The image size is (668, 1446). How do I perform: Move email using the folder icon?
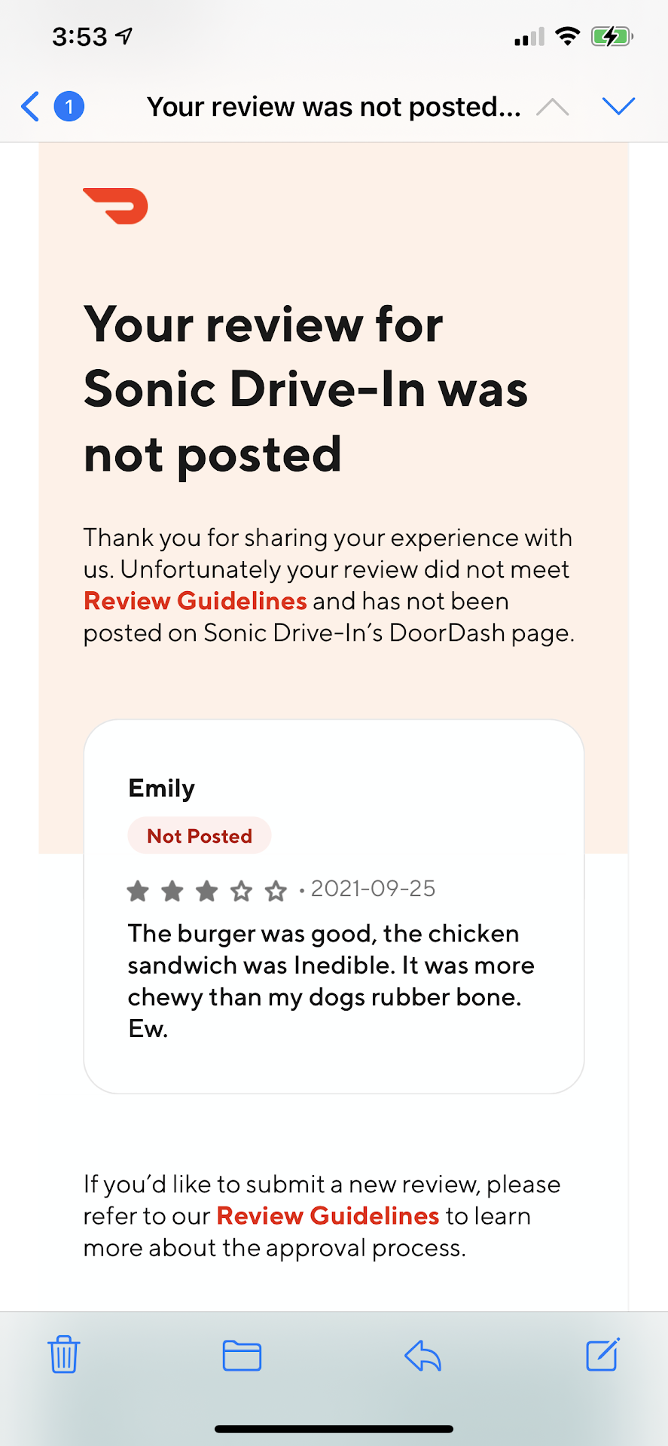[x=242, y=1356]
